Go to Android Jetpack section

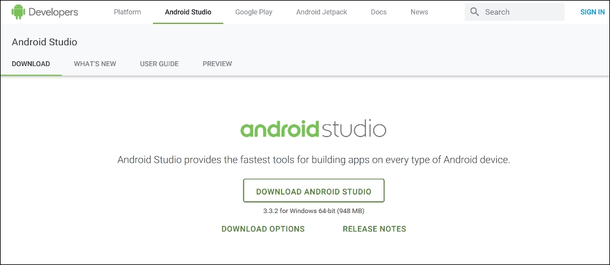pos(321,12)
